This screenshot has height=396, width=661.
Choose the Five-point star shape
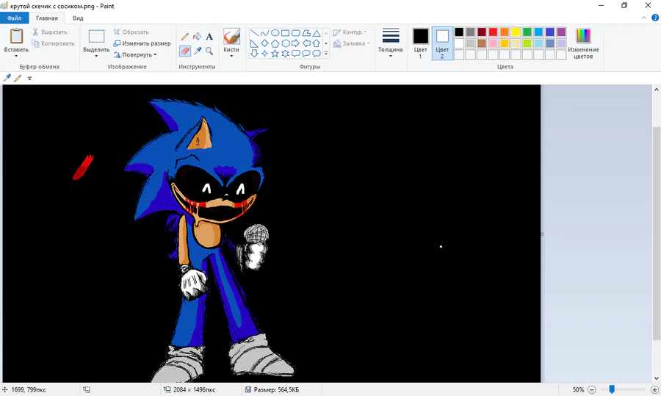point(275,54)
